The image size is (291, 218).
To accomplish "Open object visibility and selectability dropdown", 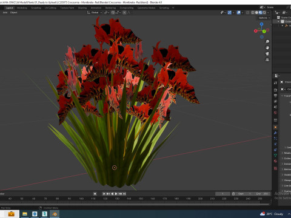I will pyautogui.click(x=223, y=13).
